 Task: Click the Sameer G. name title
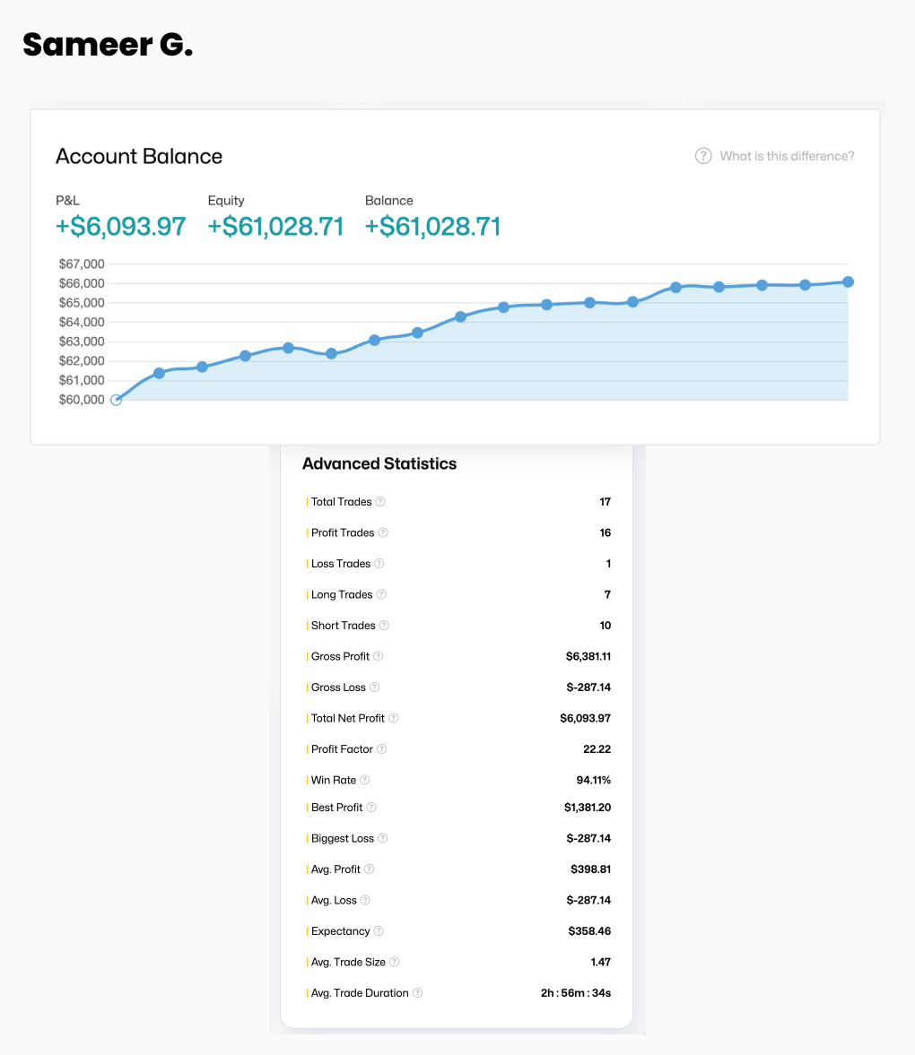[108, 45]
